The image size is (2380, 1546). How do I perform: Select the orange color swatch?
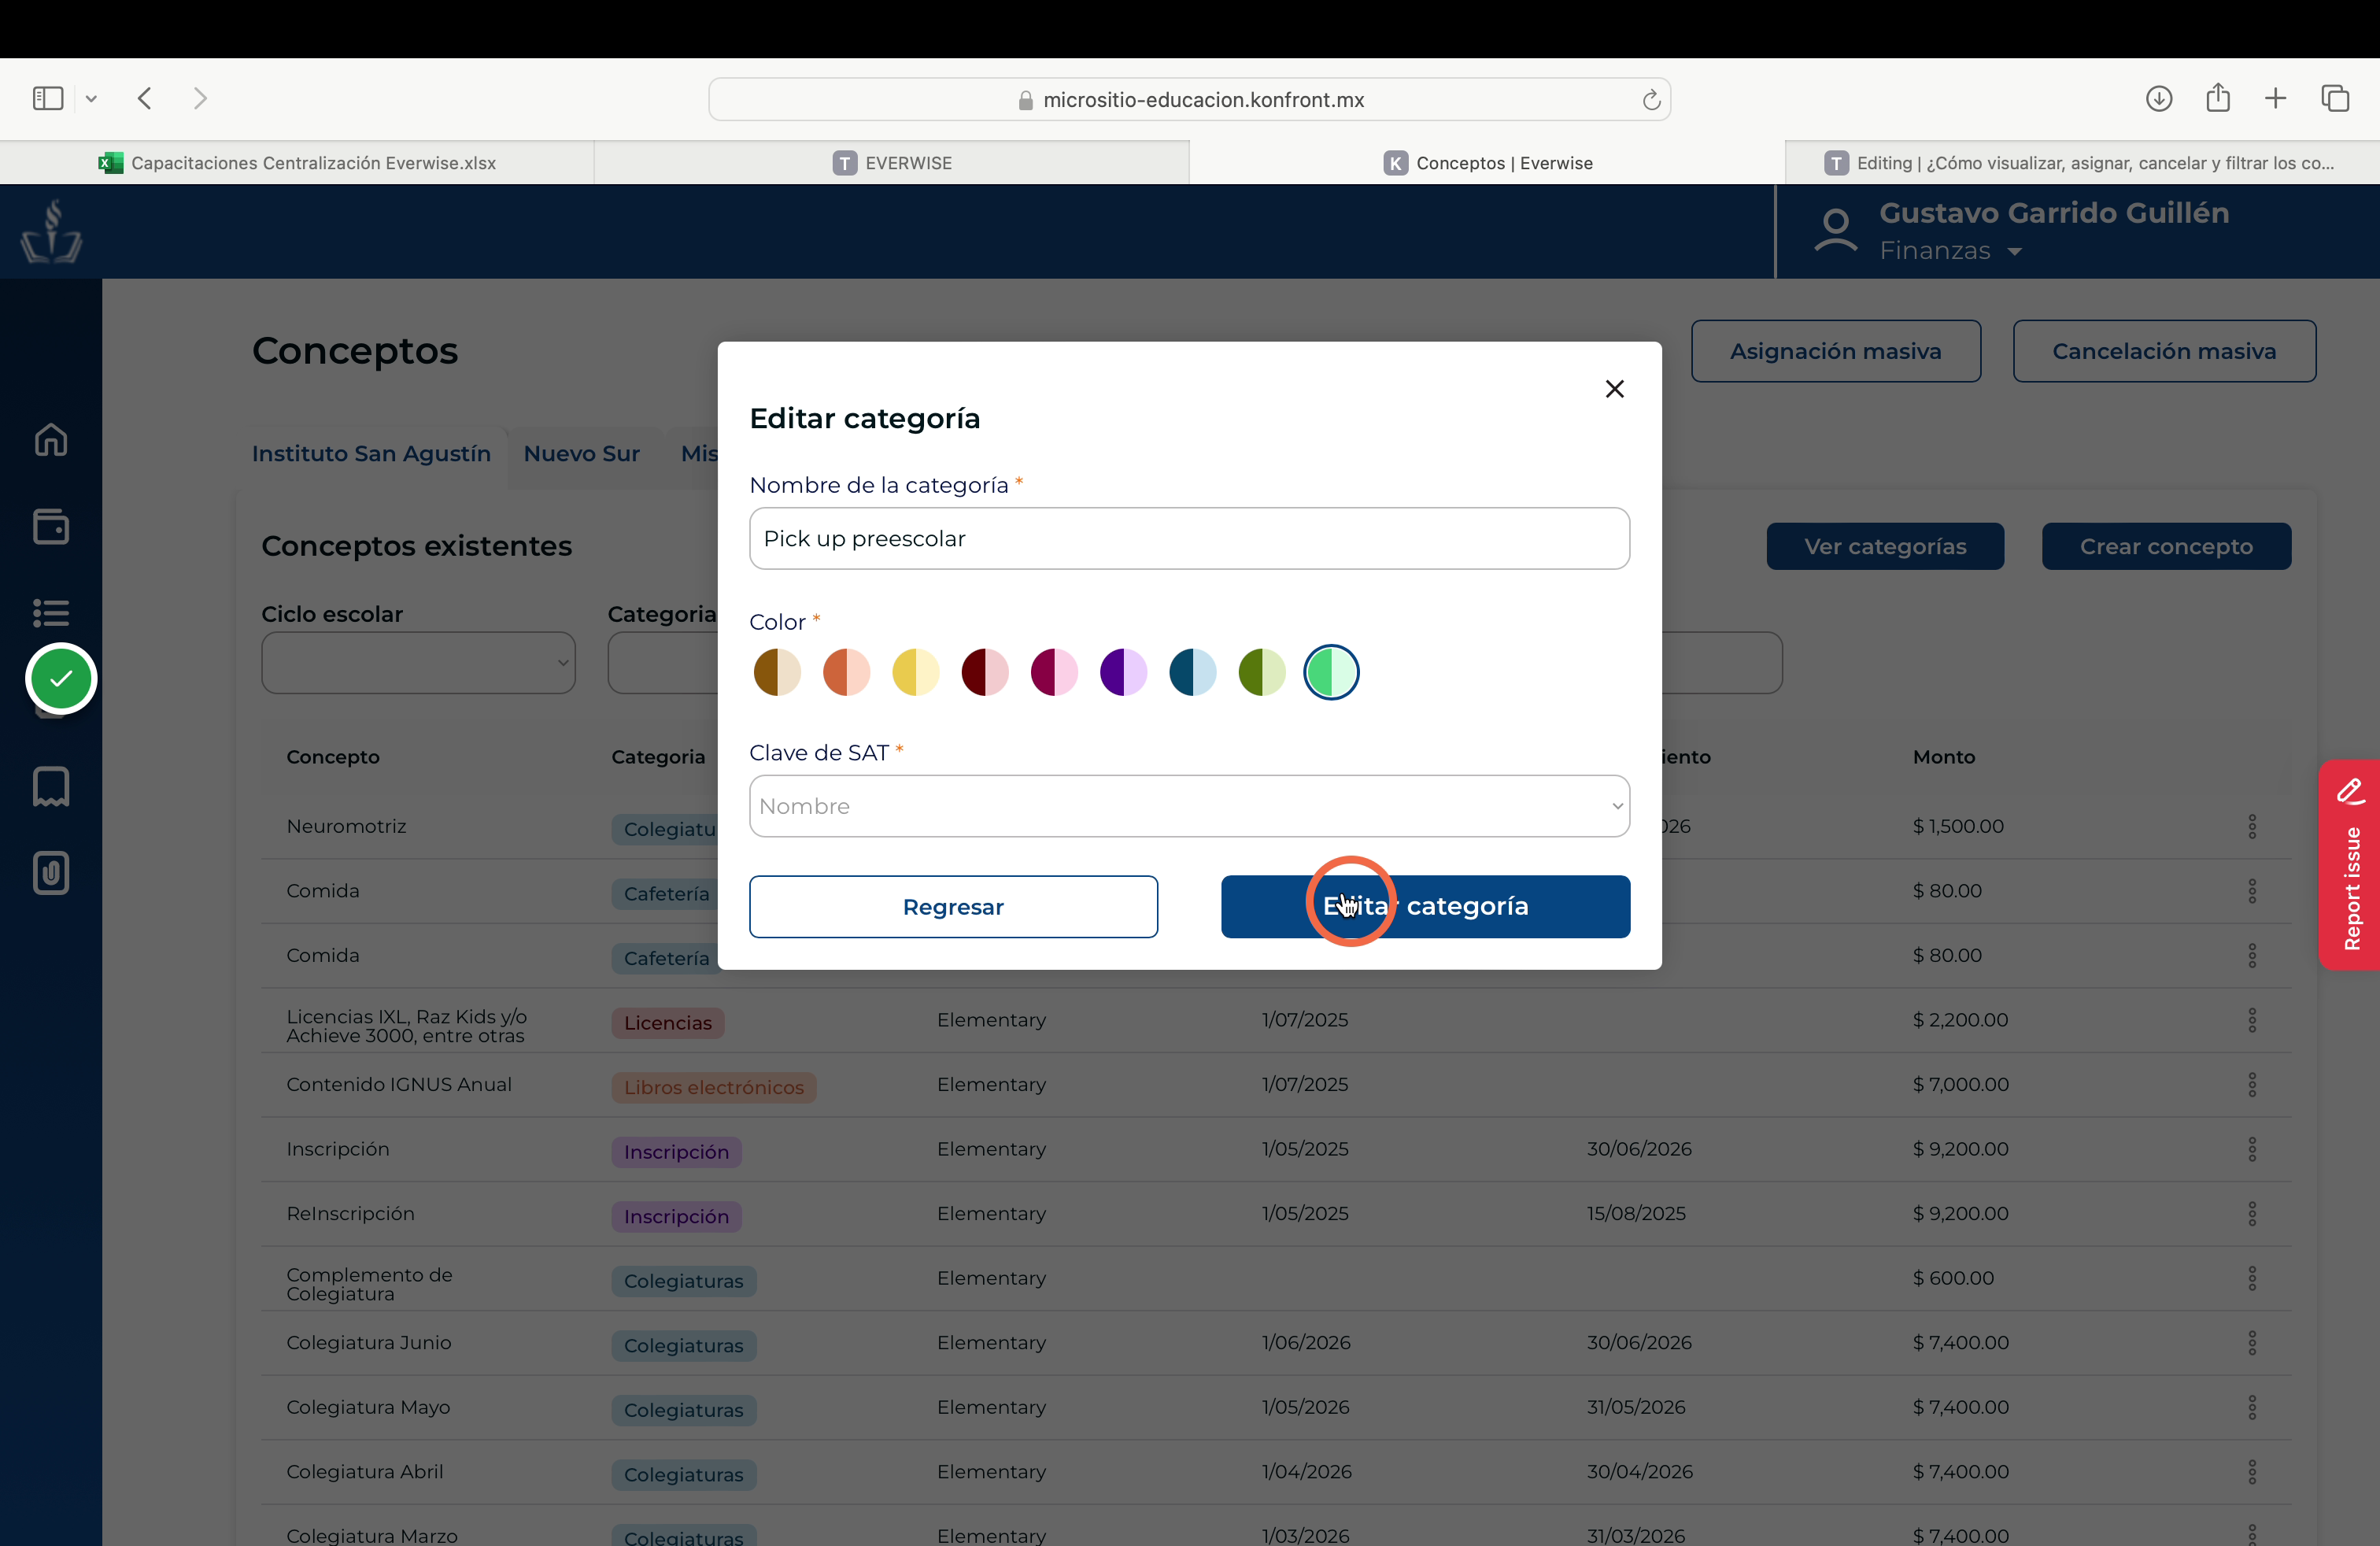coord(846,672)
